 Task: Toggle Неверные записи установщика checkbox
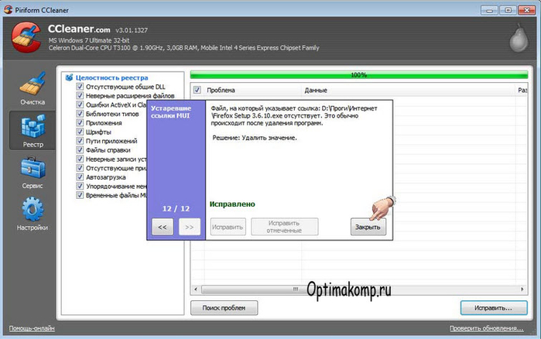pyautogui.click(x=80, y=159)
